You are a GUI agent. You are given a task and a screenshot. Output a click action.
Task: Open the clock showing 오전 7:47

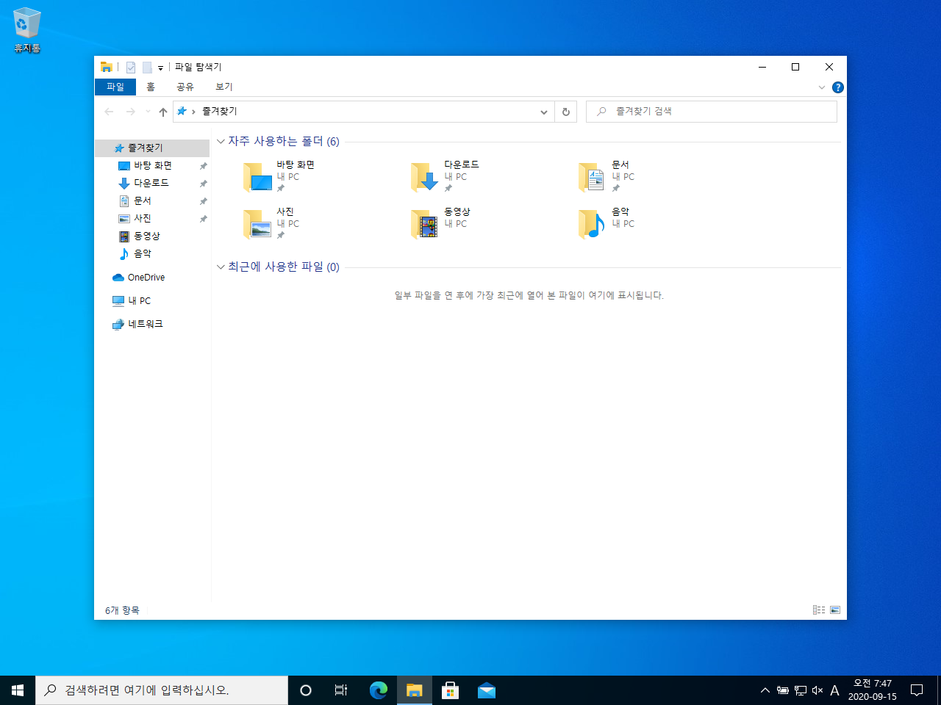pyautogui.click(x=873, y=690)
